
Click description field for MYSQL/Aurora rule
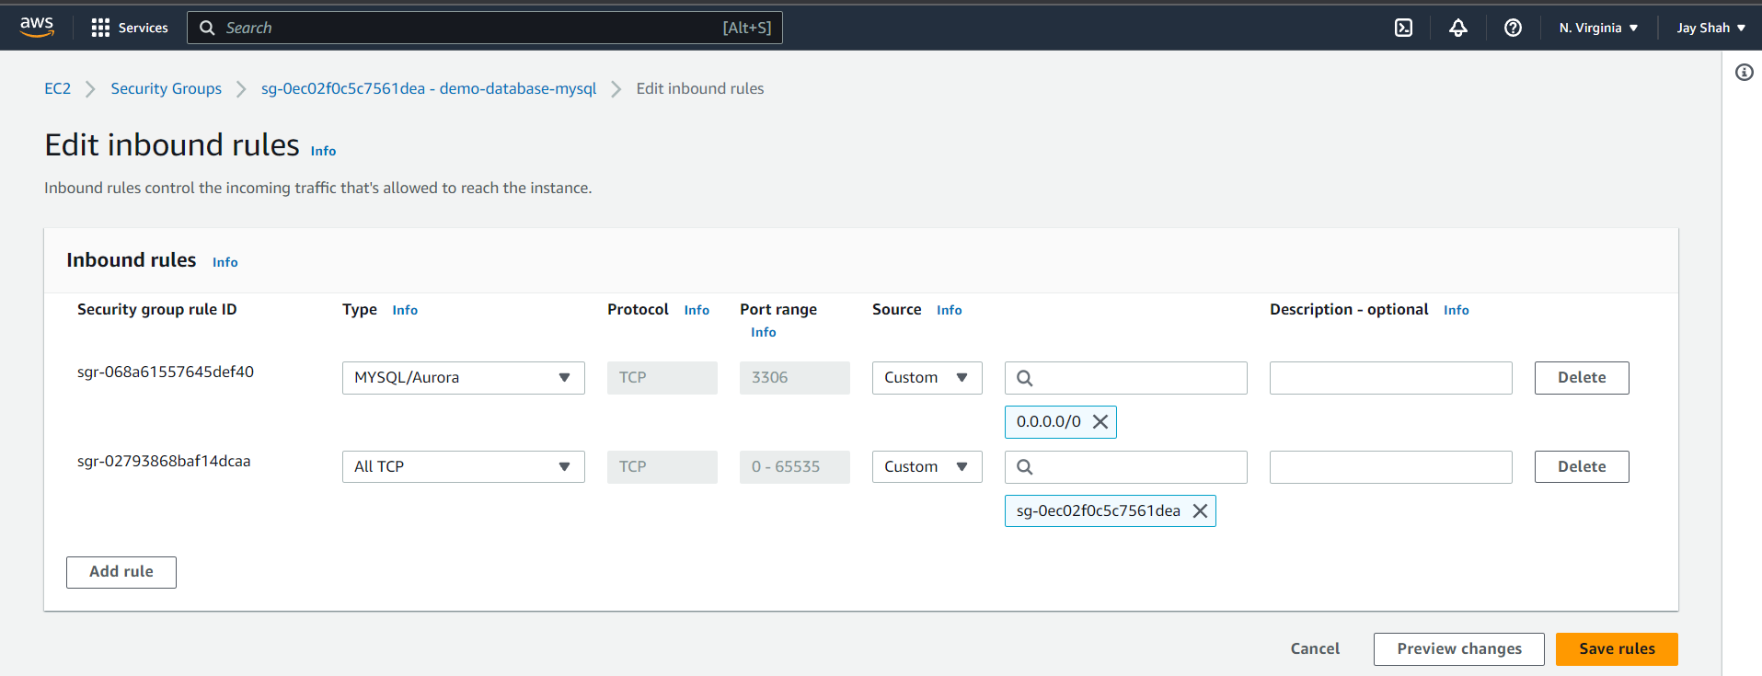pos(1391,377)
